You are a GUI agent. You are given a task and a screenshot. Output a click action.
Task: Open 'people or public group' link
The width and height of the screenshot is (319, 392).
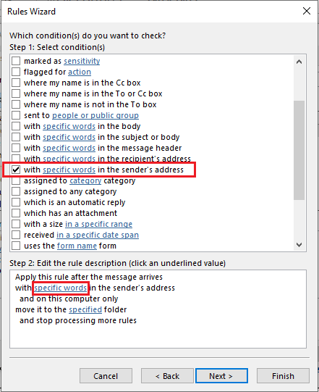tap(95, 115)
